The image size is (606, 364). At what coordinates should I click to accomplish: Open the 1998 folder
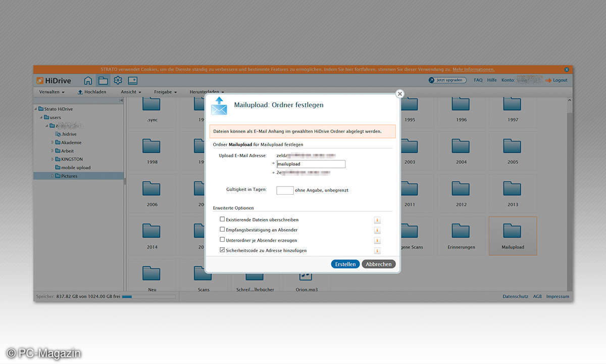pos(151,151)
